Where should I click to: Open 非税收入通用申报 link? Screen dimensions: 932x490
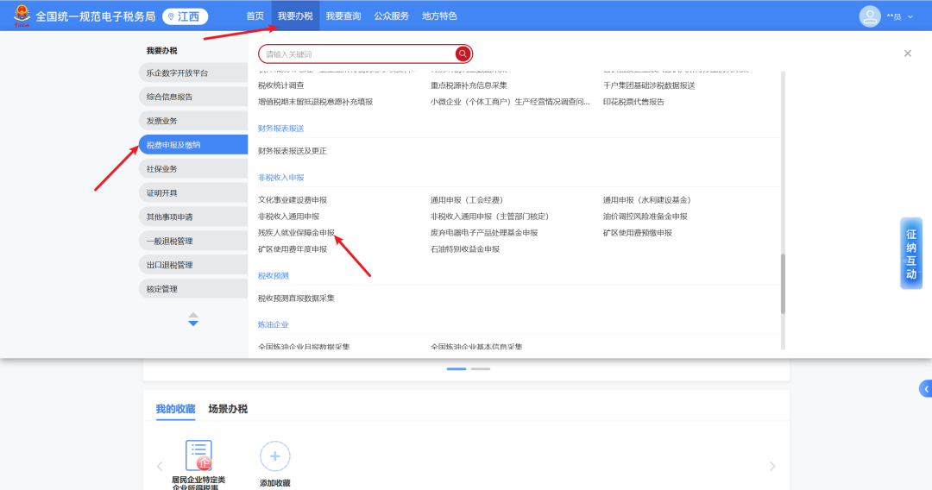pos(289,217)
